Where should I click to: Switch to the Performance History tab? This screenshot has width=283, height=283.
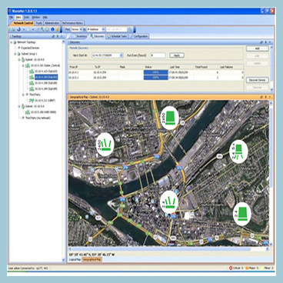click(72, 23)
